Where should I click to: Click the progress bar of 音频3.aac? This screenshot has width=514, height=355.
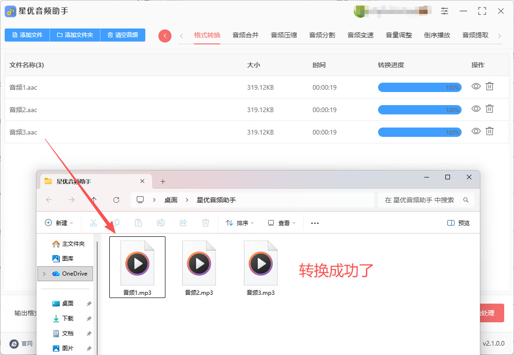(420, 132)
